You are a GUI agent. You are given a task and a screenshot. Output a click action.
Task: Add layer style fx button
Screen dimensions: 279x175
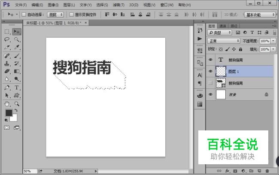227,171
